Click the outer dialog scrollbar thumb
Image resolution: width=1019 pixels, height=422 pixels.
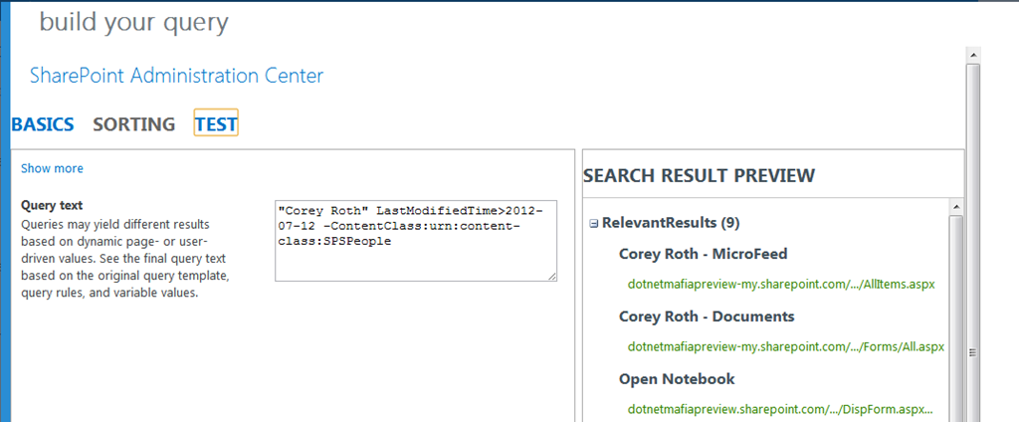tap(973, 242)
